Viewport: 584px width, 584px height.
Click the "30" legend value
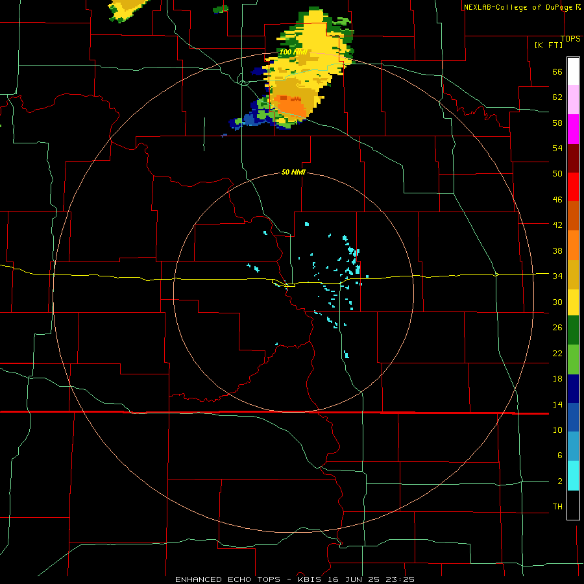pyautogui.click(x=557, y=302)
